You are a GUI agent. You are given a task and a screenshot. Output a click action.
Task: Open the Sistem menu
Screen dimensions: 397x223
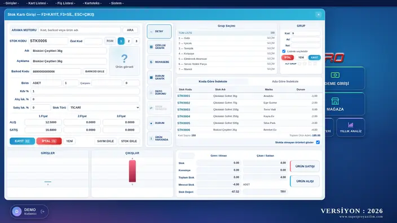tap(116, 3)
